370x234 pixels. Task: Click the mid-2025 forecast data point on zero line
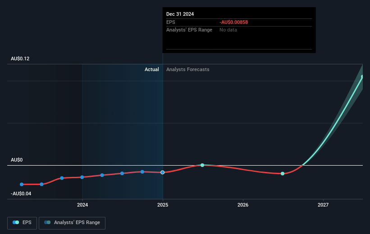coord(202,165)
